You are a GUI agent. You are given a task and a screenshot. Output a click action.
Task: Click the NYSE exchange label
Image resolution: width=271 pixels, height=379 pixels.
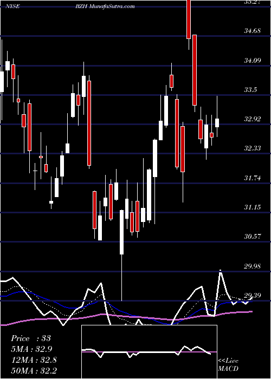pos(13,6)
